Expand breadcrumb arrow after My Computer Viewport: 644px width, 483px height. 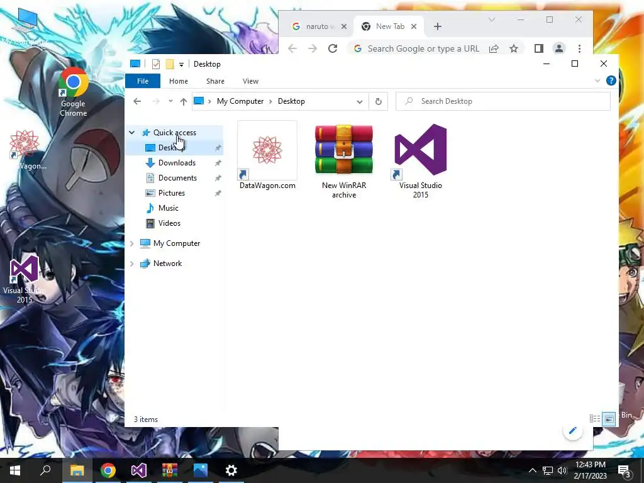pyautogui.click(x=270, y=101)
